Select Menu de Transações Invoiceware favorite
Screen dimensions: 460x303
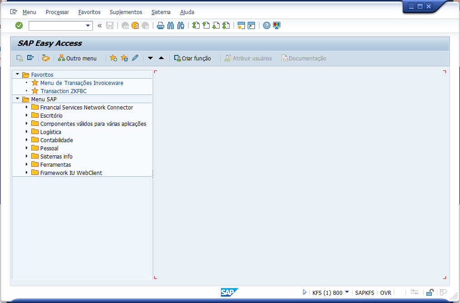click(82, 83)
